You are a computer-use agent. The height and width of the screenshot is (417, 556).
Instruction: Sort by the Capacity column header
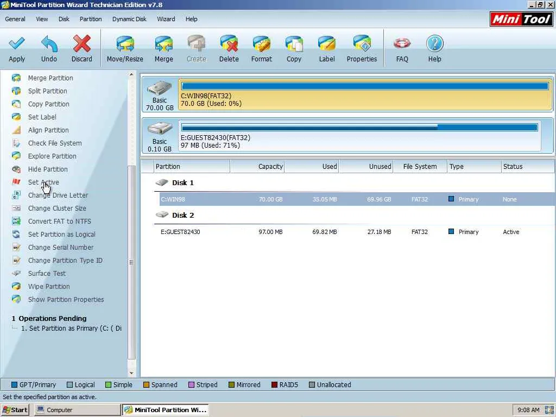coord(257,166)
